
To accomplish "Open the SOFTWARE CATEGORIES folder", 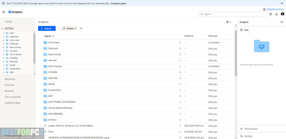I will click(62, 102).
